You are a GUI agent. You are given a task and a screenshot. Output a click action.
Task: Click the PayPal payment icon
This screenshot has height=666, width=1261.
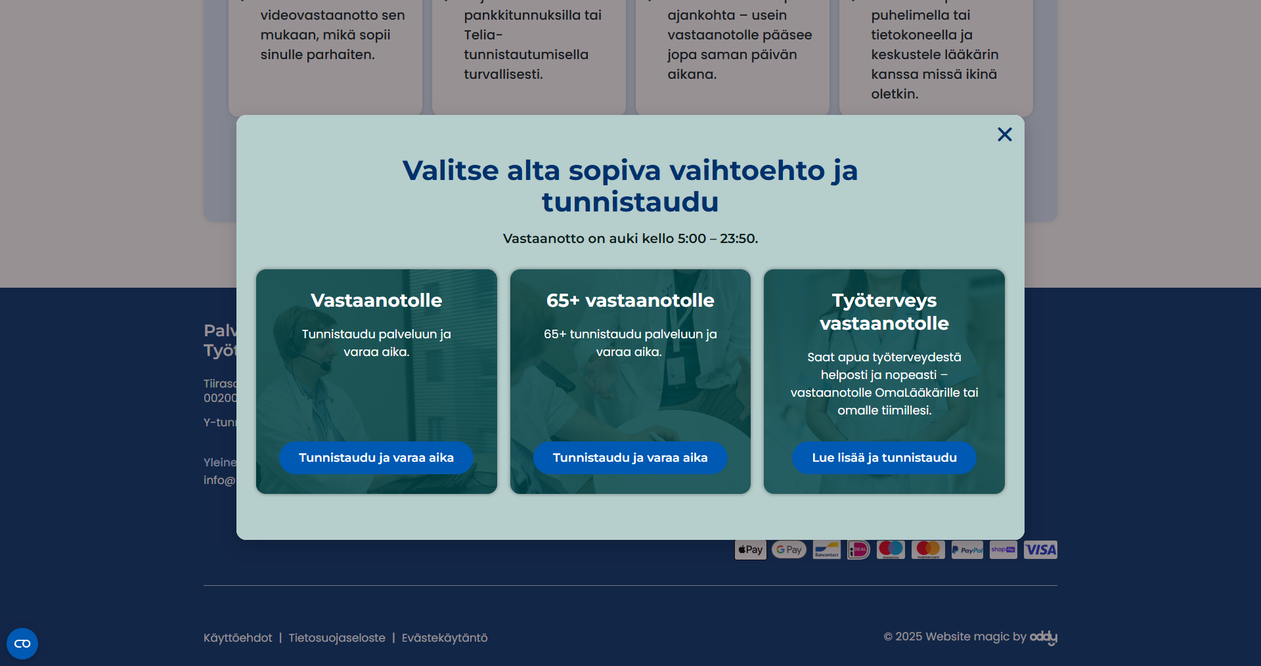(967, 550)
